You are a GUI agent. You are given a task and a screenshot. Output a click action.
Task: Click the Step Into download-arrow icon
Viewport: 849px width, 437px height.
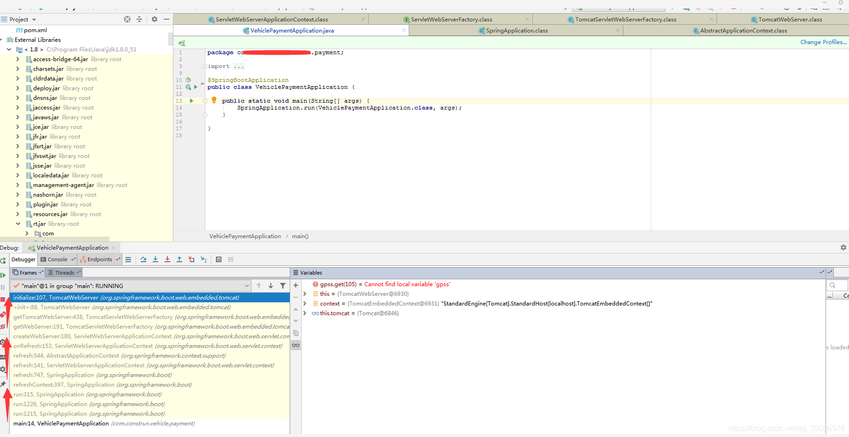pos(156,260)
